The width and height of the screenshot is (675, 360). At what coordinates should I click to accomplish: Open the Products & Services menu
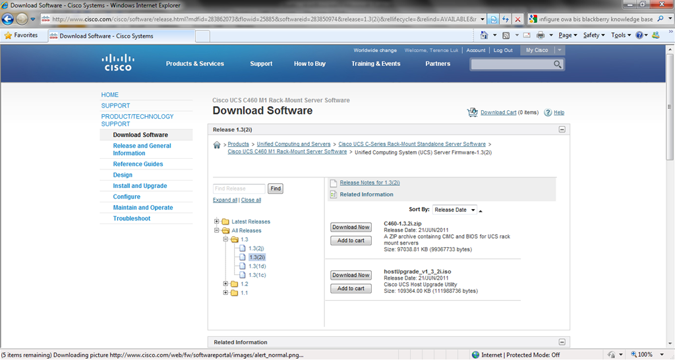point(194,64)
